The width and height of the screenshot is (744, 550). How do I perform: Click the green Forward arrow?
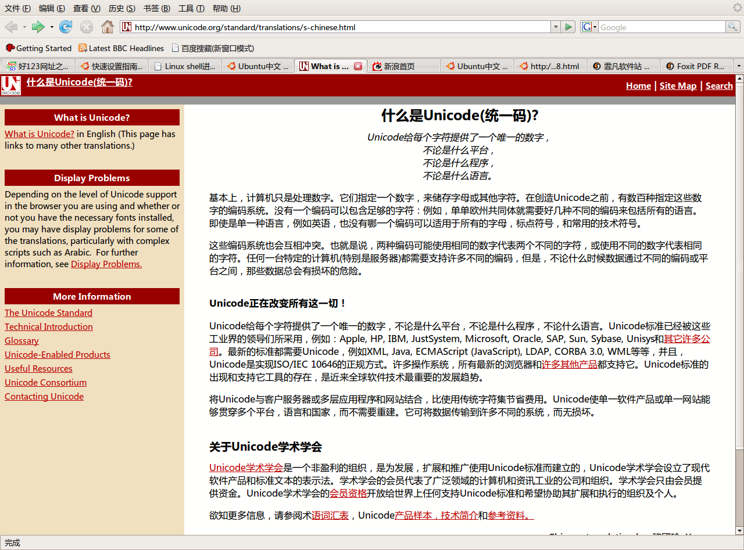point(38,27)
